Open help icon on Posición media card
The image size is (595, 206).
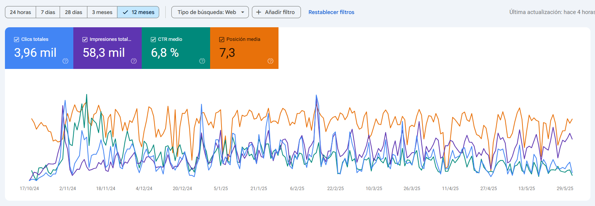pos(271,61)
